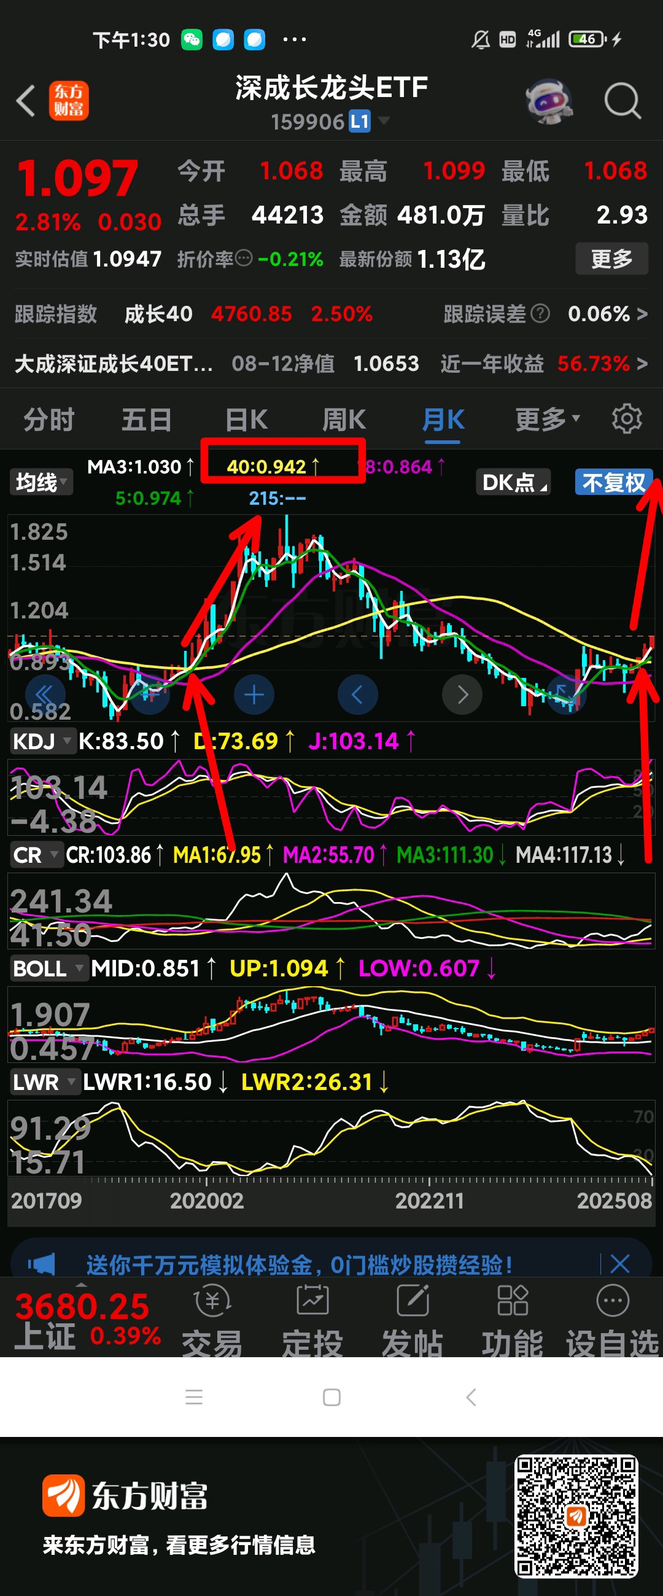The height and width of the screenshot is (1596, 663).
Task: Tap the tracking error question icon
Action: click(x=540, y=314)
